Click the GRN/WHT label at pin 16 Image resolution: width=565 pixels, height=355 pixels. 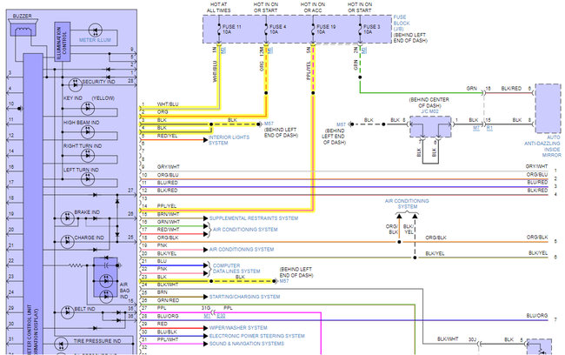pos(169,222)
